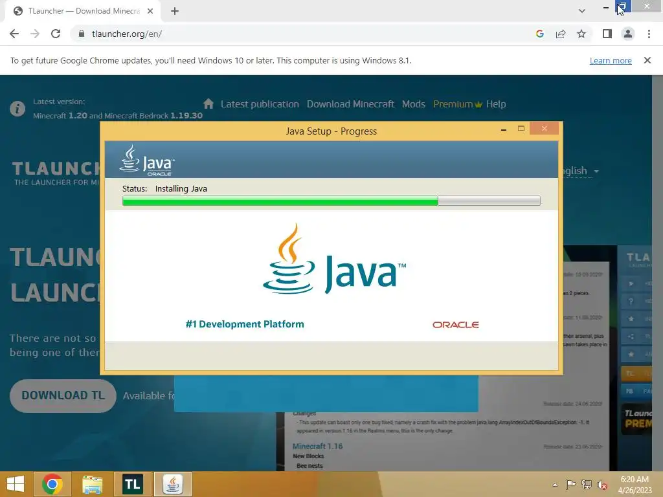Screen dimensions: 663x497
Task: Click the ORACLE logo text
Action: (x=455, y=325)
